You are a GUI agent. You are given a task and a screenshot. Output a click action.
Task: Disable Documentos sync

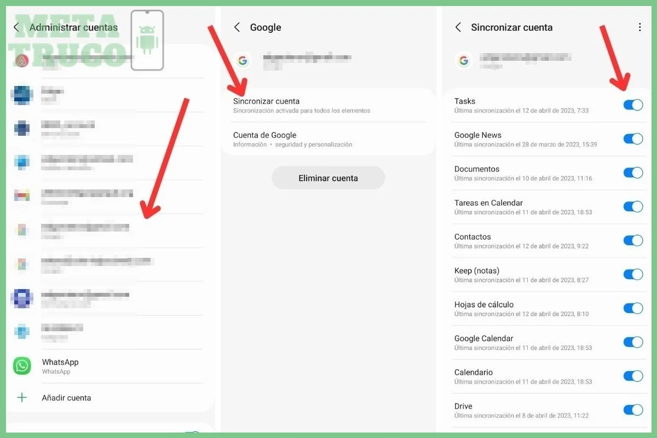click(x=633, y=172)
